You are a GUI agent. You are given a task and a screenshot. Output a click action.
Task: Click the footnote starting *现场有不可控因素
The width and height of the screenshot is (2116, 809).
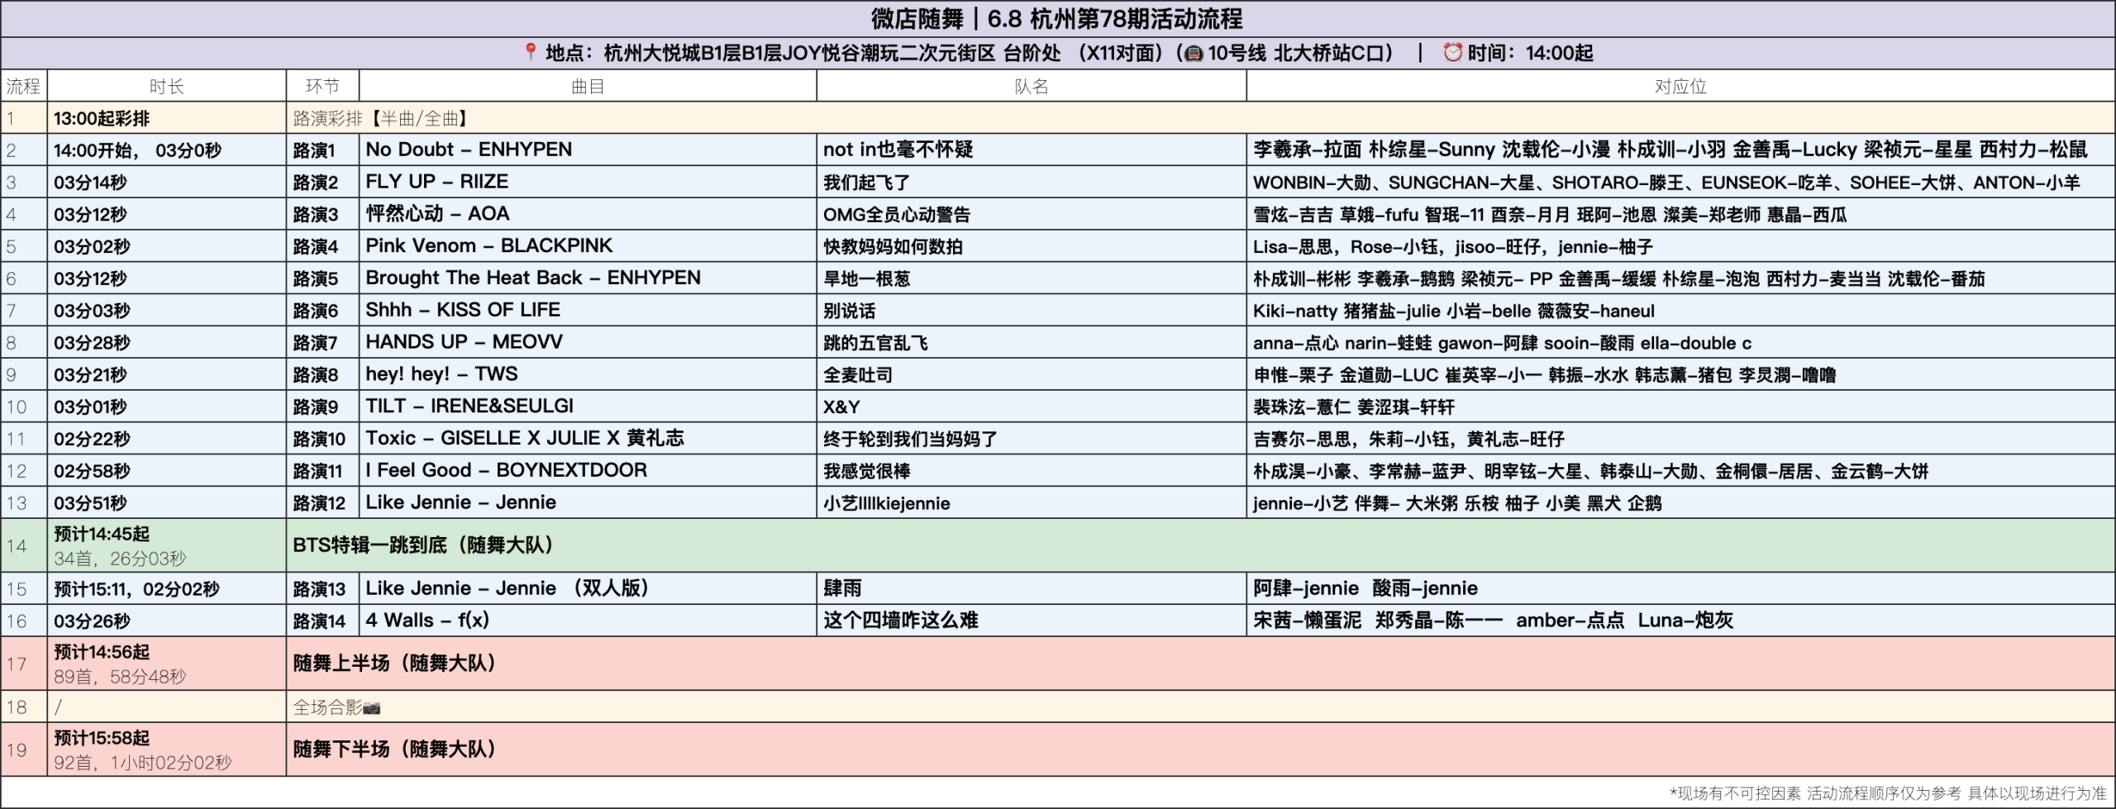(1888, 793)
